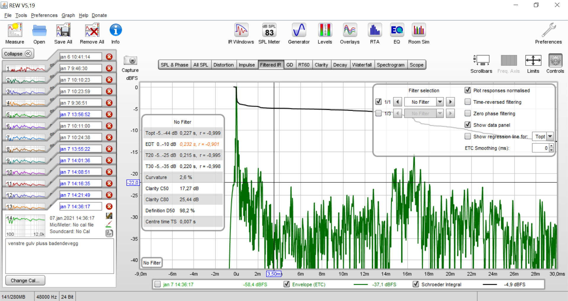
Task: Remove measurement jan 7 14:36:17
Action: click(109, 206)
